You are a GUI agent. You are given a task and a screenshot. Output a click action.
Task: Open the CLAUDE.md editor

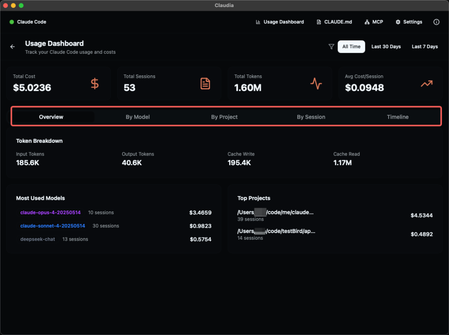(334, 22)
